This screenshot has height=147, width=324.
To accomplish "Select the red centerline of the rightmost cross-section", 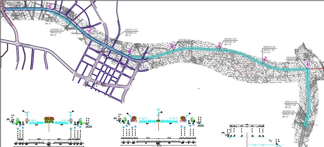I will tap(247, 139).
